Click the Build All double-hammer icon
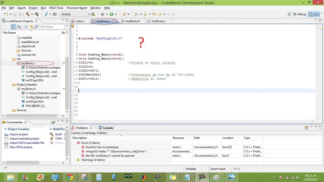 coord(37,14)
